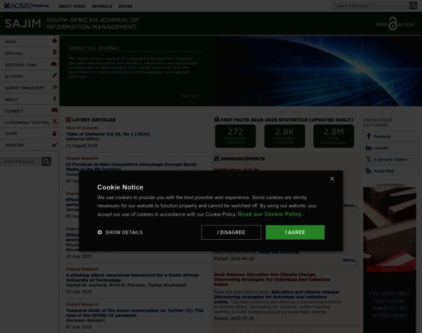The width and height of the screenshot is (422, 333).
Task: Click the Authors pencil icon
Action: [x=54, y=75]
